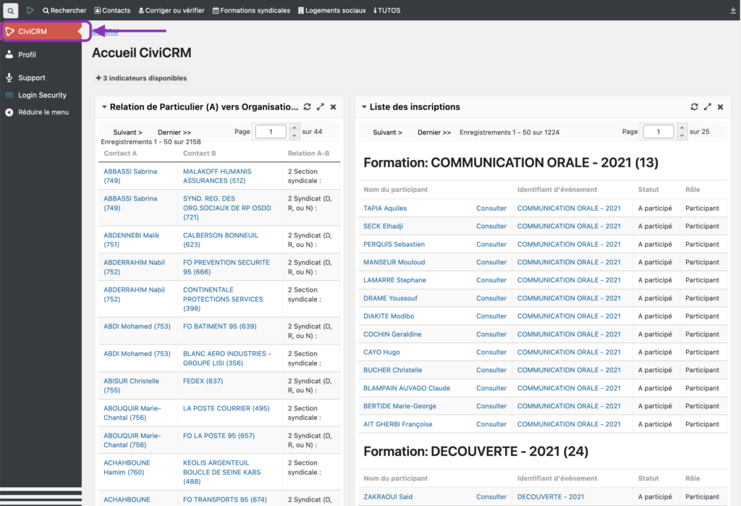
Task: Go to Suivant page in Liste des inscriptions
Action: [x=387, y=132]
